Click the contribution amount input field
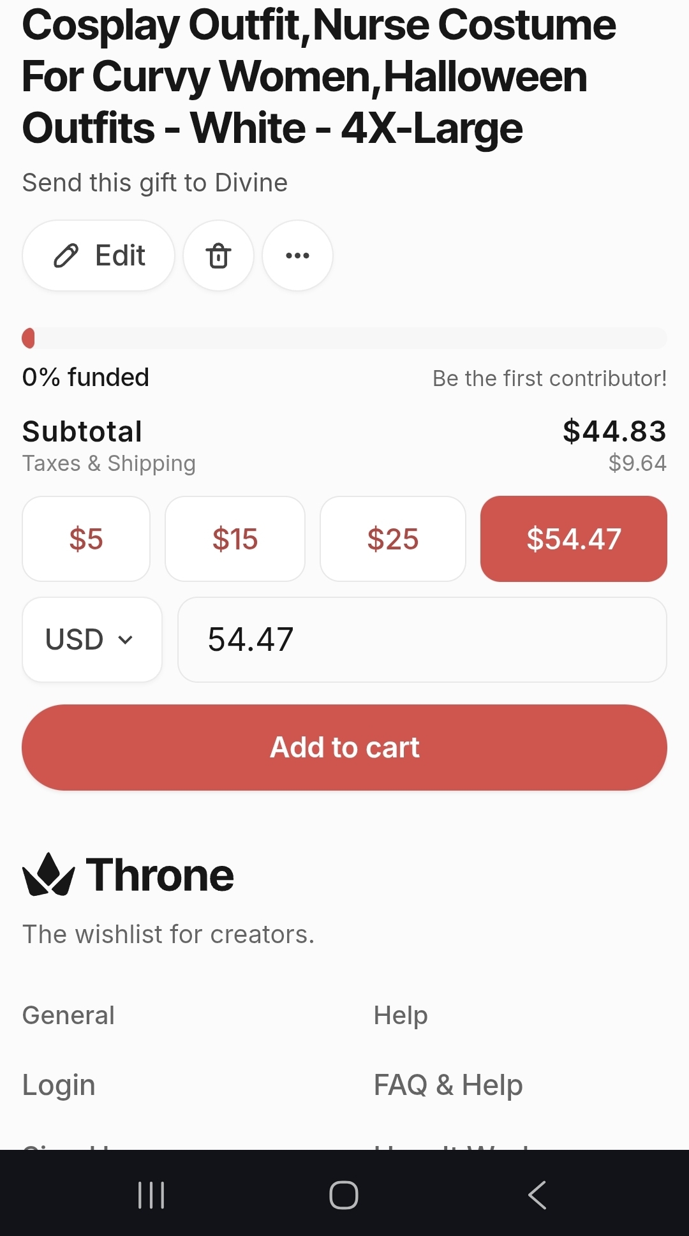This screenshot has width=689, height=1236. click(x=422, y=639)
